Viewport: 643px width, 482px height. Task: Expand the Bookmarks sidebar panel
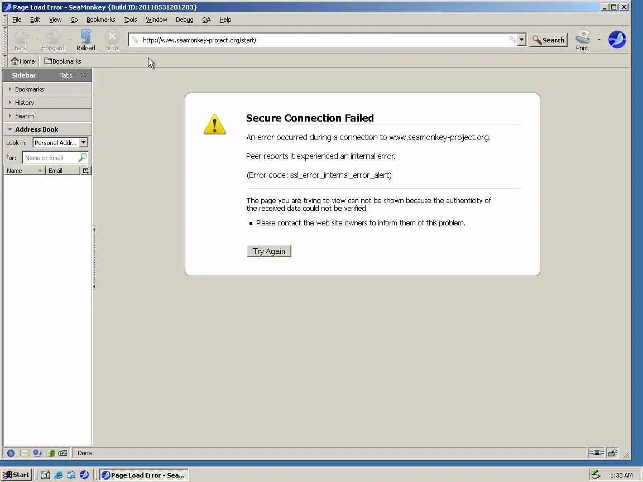click(x=47, y=89)
